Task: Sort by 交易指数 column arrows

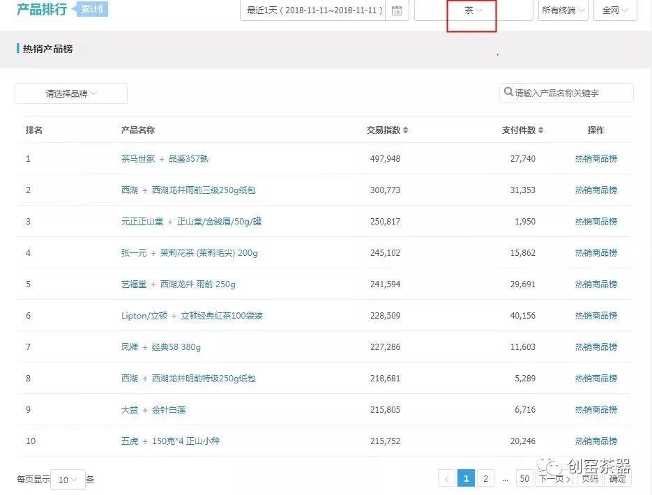Action: point(405,130)
